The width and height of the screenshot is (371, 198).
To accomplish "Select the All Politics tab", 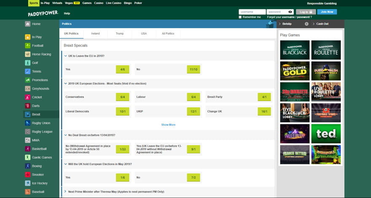I will click(x=168, y=34).
